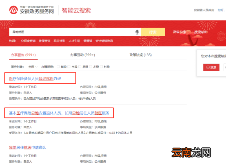Check the 县级 level checkbox

(x=80, y=67)
